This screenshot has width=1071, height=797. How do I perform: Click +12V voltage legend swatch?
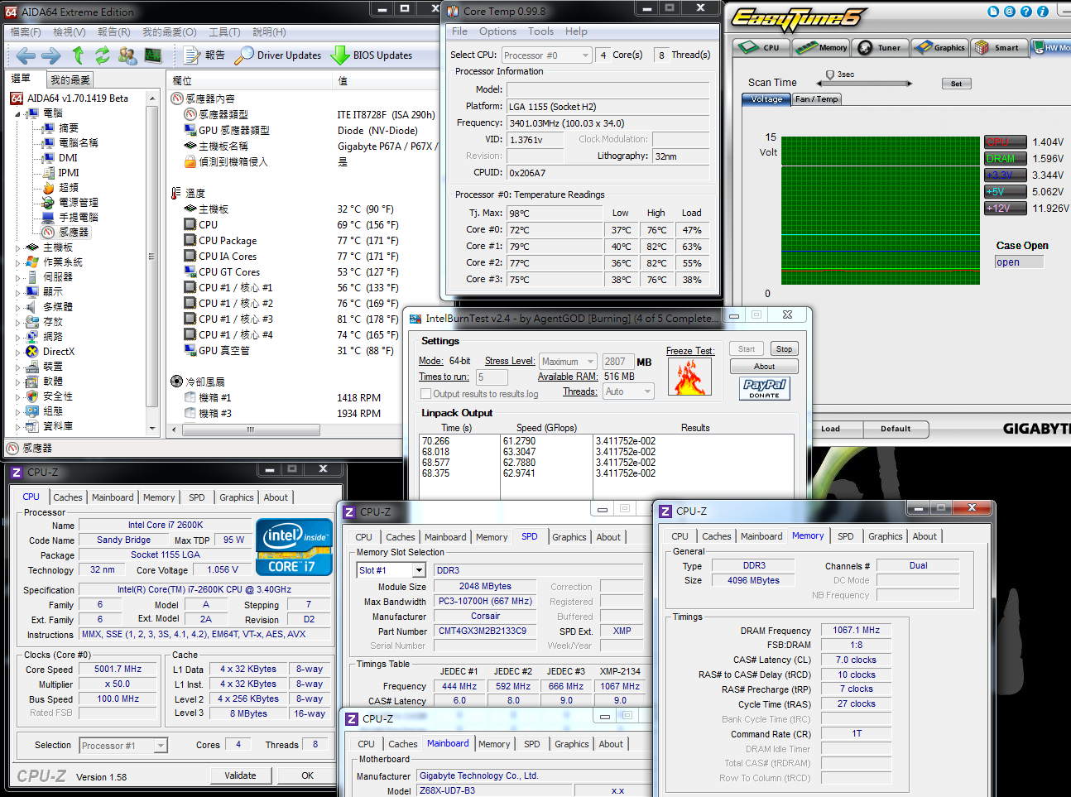pos(1006,209)
